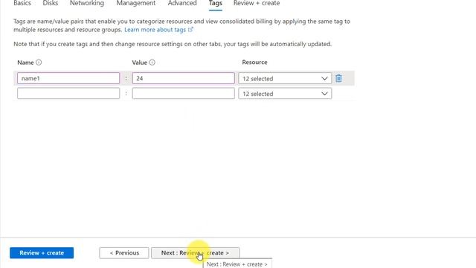Select the Tags tab
This screenshot has height=268, width=476.
[x=216, y=3]
